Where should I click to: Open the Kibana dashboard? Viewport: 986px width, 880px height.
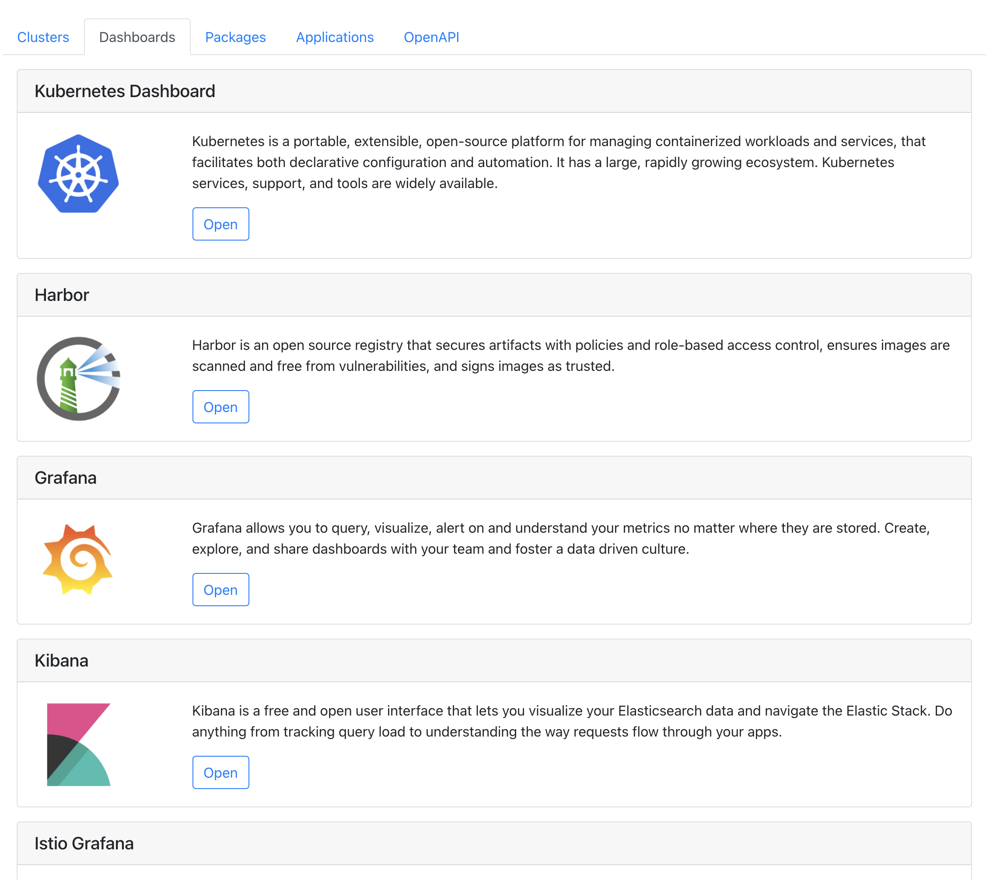pyautogui.click(x=220, y=772)
